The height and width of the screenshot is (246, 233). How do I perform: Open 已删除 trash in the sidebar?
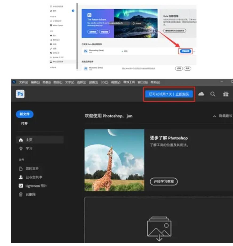pyautogui.click(x=27, y=195)
